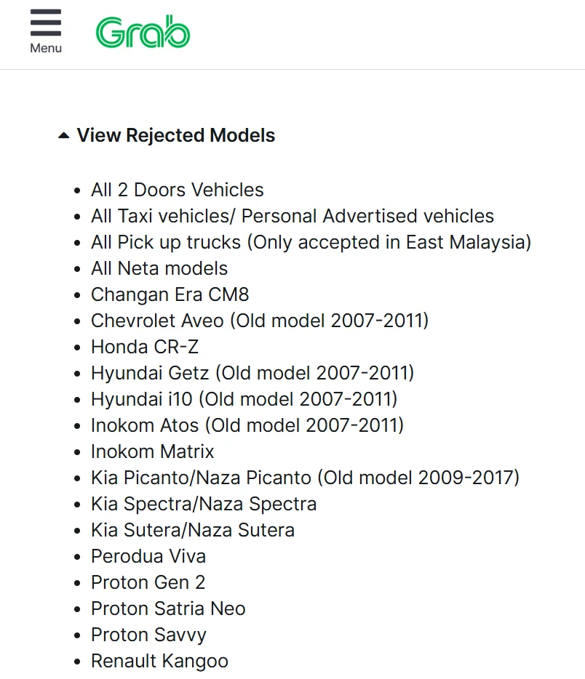Screen dimensions: 585x679
Task: Click the 'Menu' label under hamburger
Action: (x=46, y=49)
